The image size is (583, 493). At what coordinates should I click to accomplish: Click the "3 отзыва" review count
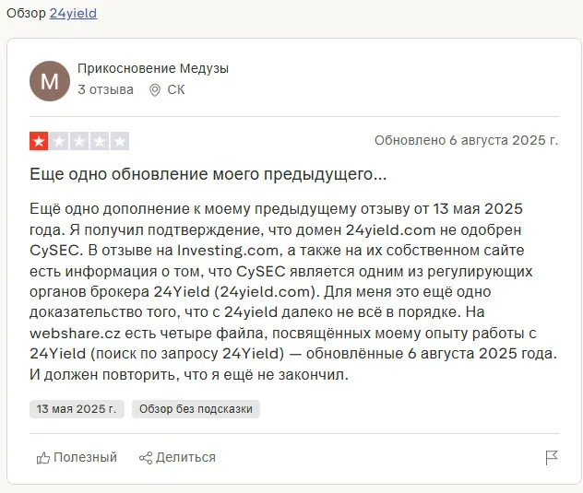[105, 90]
